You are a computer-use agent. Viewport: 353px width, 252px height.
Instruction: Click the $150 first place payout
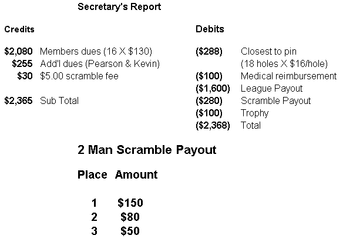click(x=130, y=203)
